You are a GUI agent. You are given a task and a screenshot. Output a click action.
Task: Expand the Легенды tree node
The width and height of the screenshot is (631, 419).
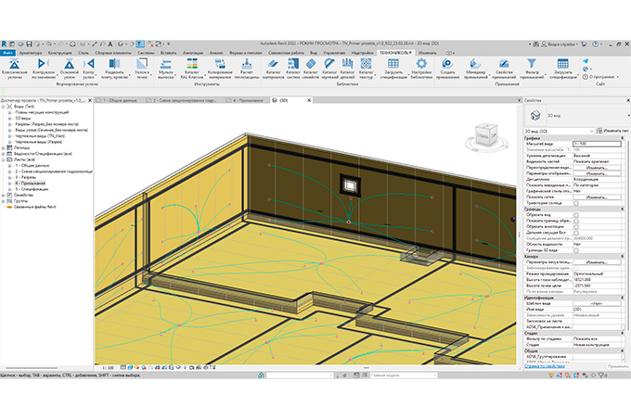coord(5,146)
